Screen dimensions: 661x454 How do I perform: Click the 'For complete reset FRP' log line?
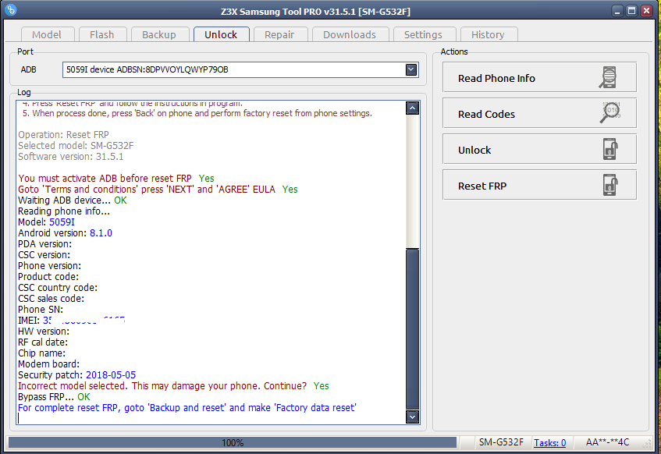coord(187,408)
